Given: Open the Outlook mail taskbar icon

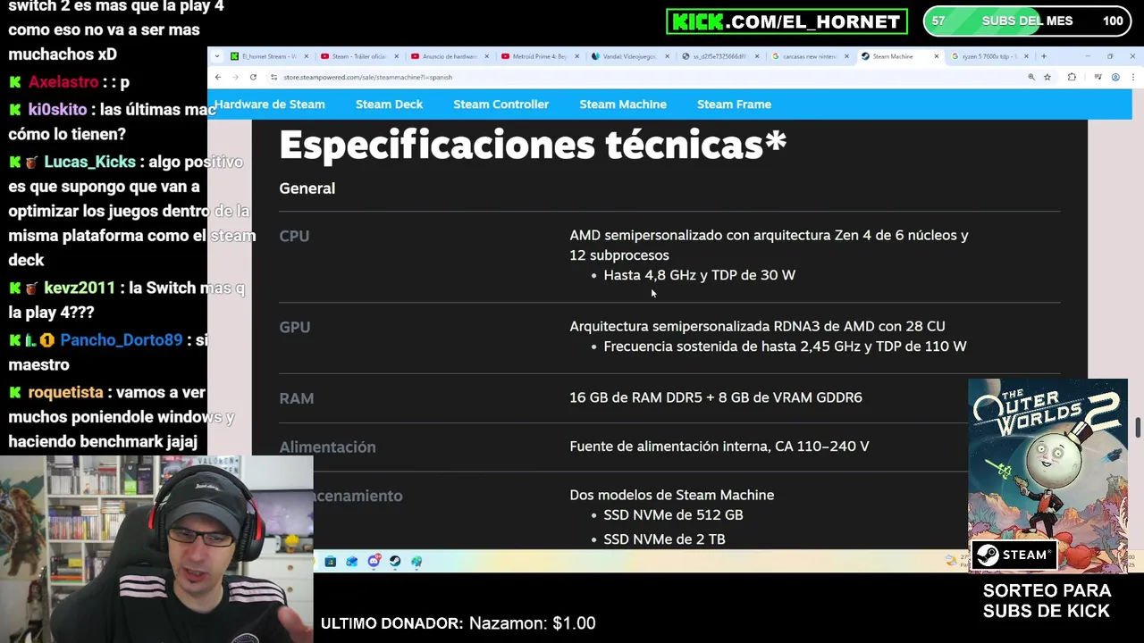Looking at the screenshot, I should point(351,562).
